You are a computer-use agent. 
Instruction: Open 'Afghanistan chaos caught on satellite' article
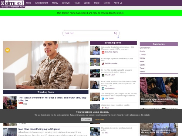pos(115,105)
